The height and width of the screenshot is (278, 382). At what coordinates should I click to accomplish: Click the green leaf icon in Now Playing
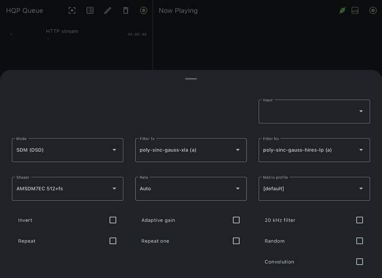(342, 10)
